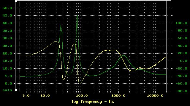Click the first green impedance peak near 38
Viewport: 190px width, 106px height.
tap(61, 26)
